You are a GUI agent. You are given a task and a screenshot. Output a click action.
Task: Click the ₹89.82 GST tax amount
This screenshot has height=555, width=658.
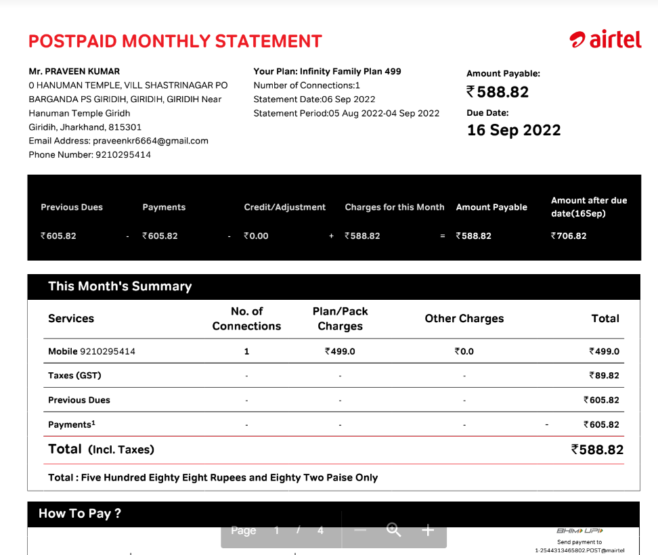(604, 376)
